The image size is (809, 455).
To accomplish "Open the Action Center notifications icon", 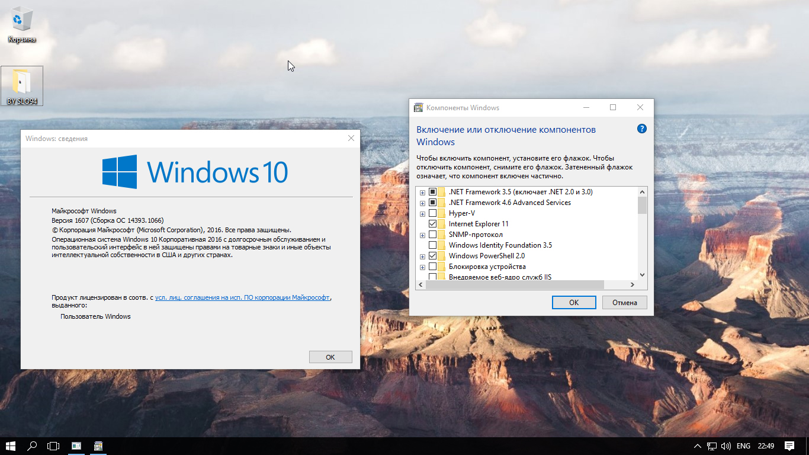I will (789, 446).
